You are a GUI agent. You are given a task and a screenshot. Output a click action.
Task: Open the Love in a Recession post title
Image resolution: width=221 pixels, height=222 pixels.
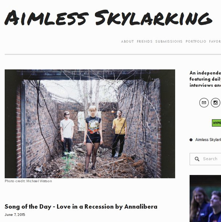(x=81, y=207)
